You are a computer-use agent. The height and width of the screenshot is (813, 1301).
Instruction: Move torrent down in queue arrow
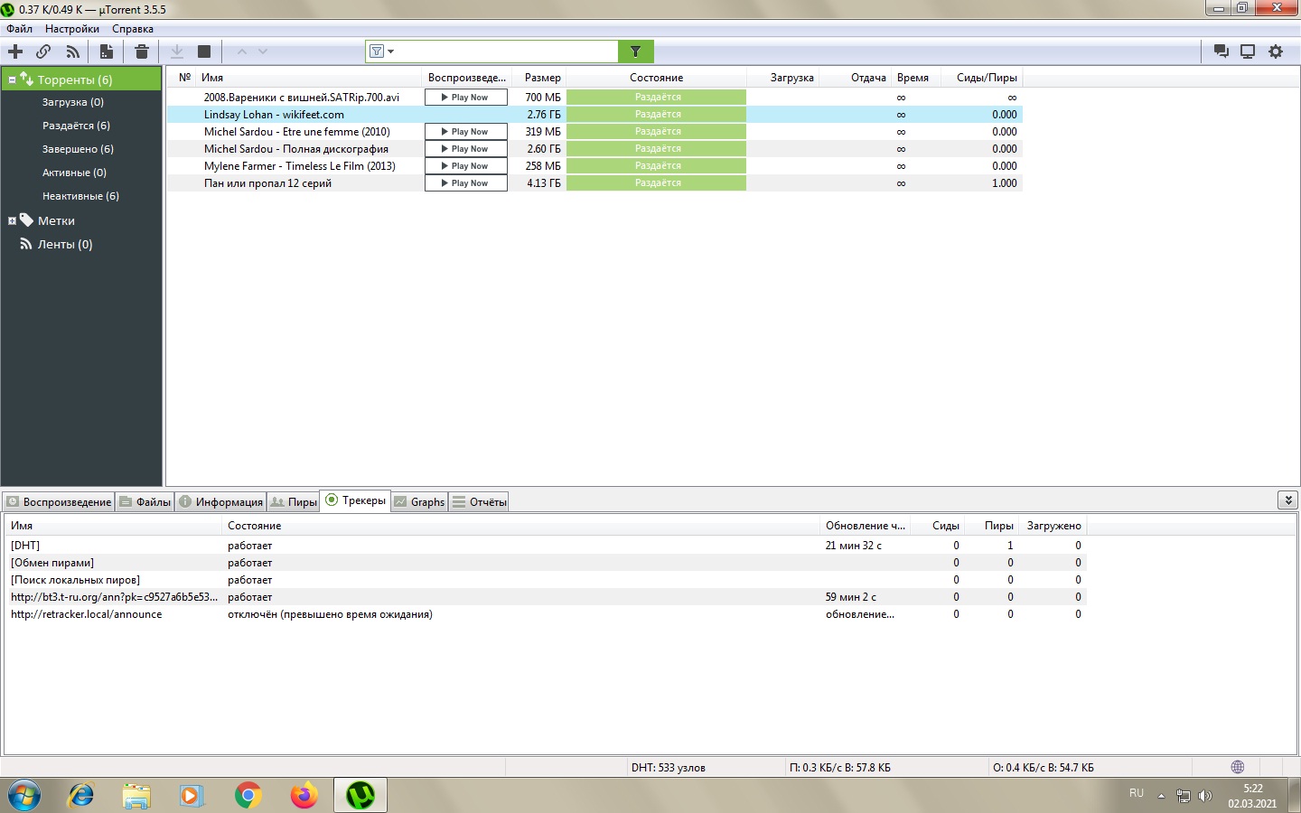pyautogui.click(x=263, y=51)
